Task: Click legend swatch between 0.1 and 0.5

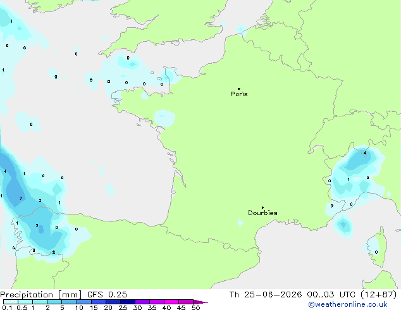Action: point(11,302)
